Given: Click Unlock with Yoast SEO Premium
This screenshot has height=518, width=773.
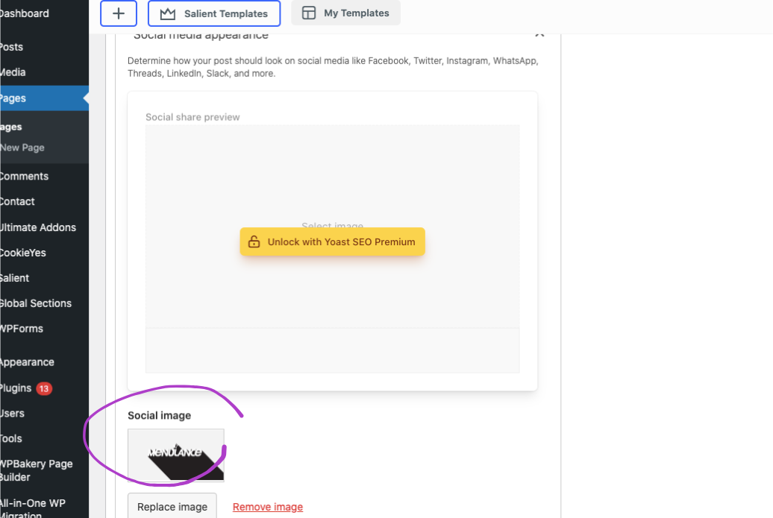Looking at the screenshot, I should tap(332, 241).
